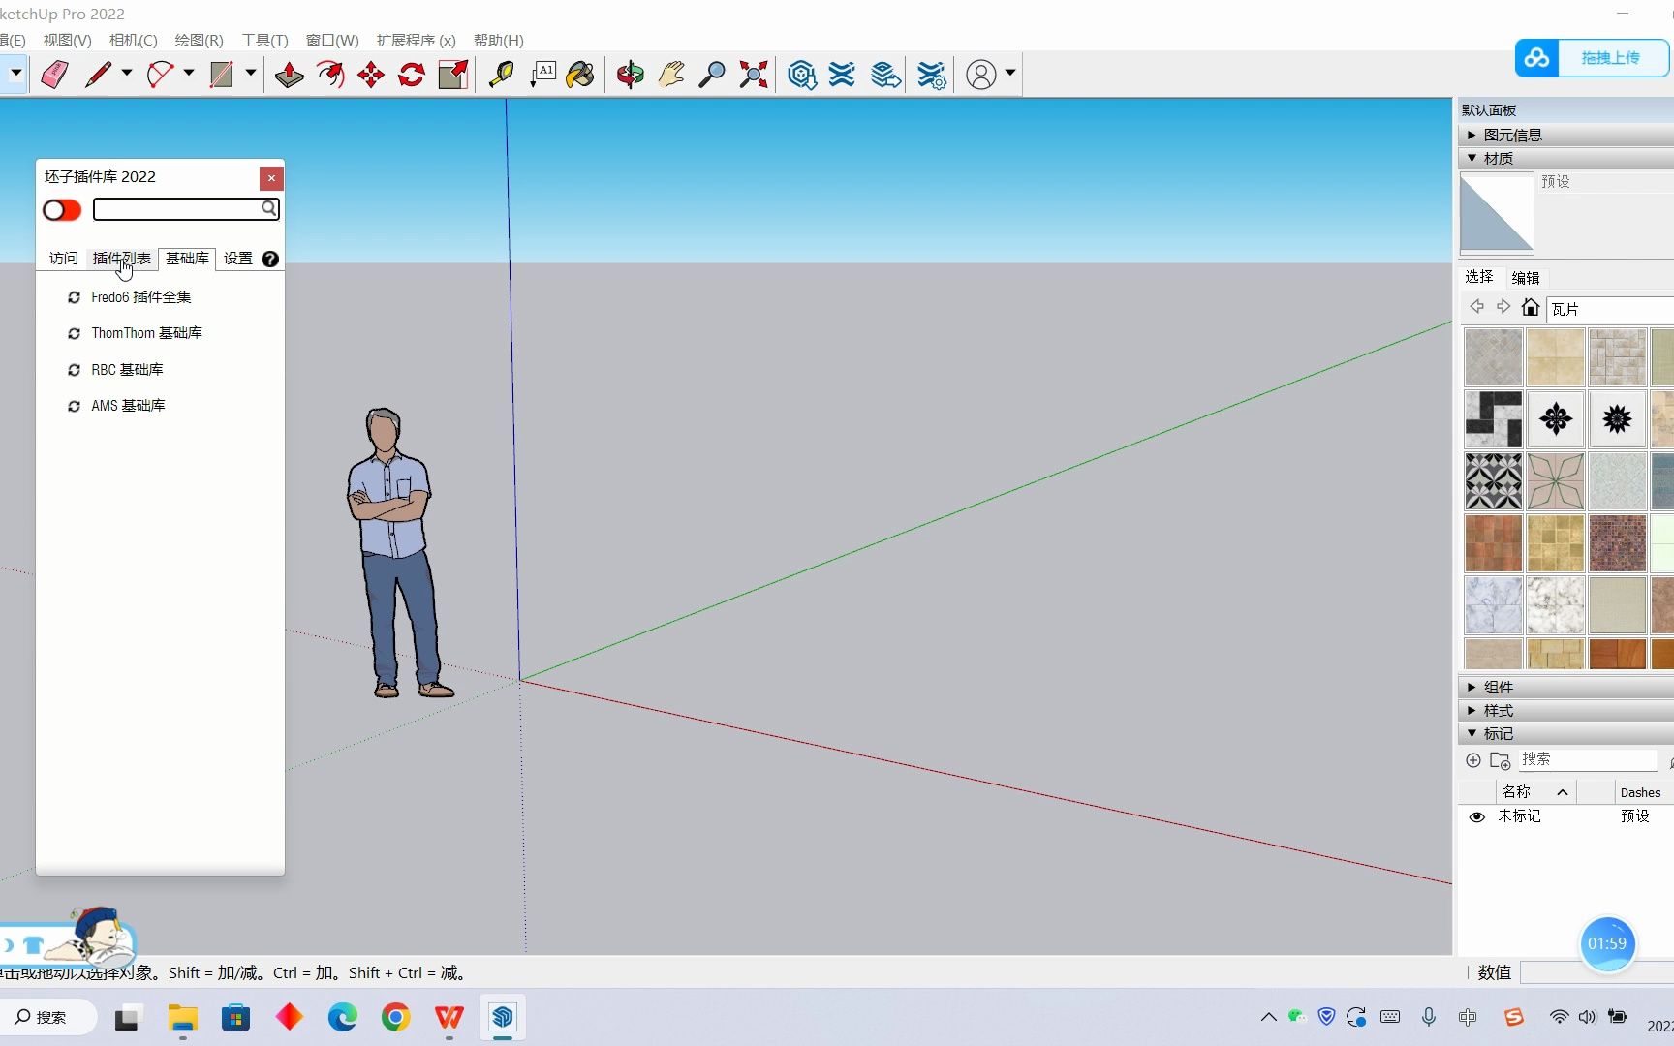Open the 绘图(R) menu
Viewport: 1674px width, 1046px height.
[199, 40]
